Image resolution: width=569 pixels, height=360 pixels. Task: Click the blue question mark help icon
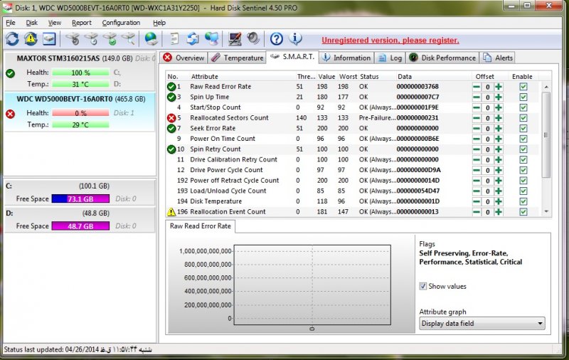(277, 38)
